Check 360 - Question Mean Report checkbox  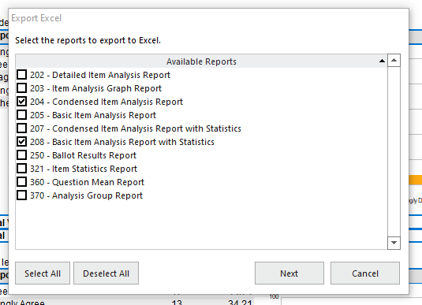pyautogui.click(x=22, y=182)
